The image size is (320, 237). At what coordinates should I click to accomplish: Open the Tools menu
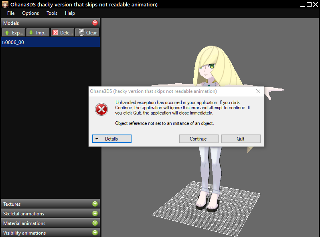click(x=52, y=13)
